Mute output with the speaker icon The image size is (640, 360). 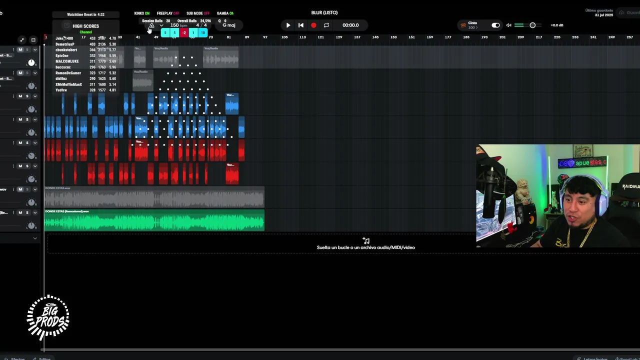pos(508,25)
